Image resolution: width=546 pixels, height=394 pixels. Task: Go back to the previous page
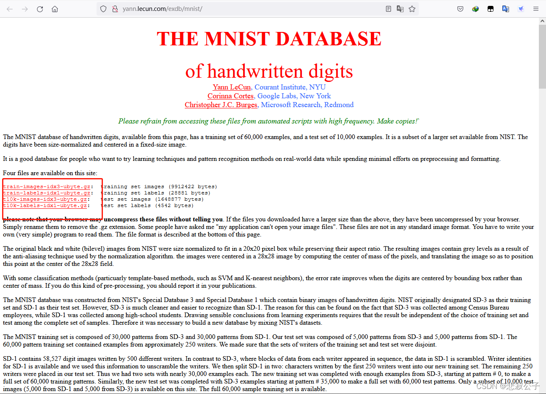[10, 9]
